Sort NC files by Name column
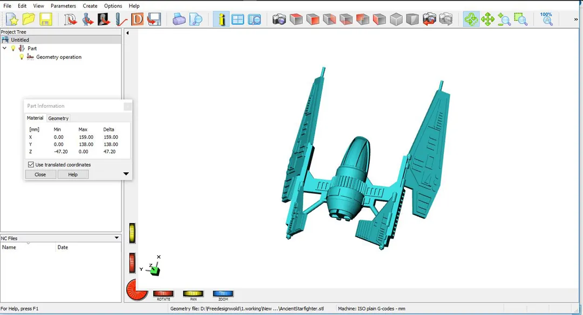The width and height of the screenshot is (583, 315). click(x=28, y=247)
